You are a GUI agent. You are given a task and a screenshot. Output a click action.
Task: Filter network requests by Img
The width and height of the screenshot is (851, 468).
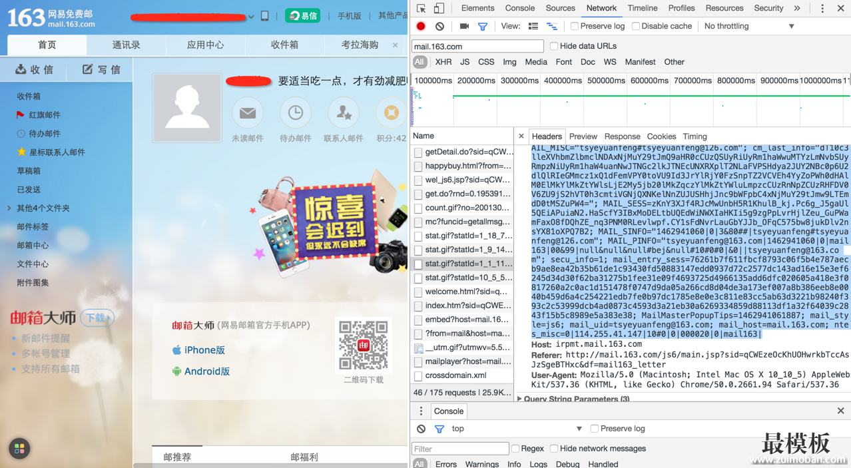(x=509, y=62)
